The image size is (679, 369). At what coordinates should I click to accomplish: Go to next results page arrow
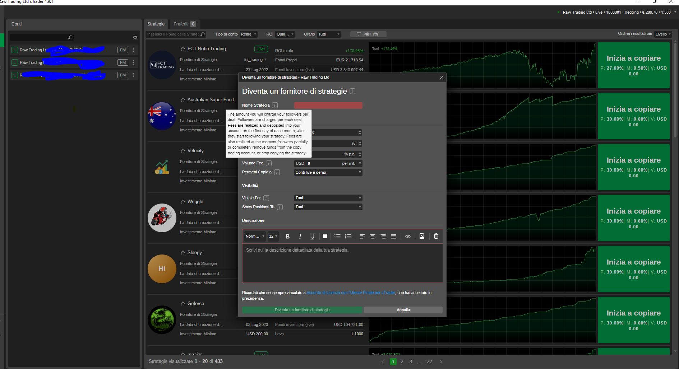tap(441, 361)
